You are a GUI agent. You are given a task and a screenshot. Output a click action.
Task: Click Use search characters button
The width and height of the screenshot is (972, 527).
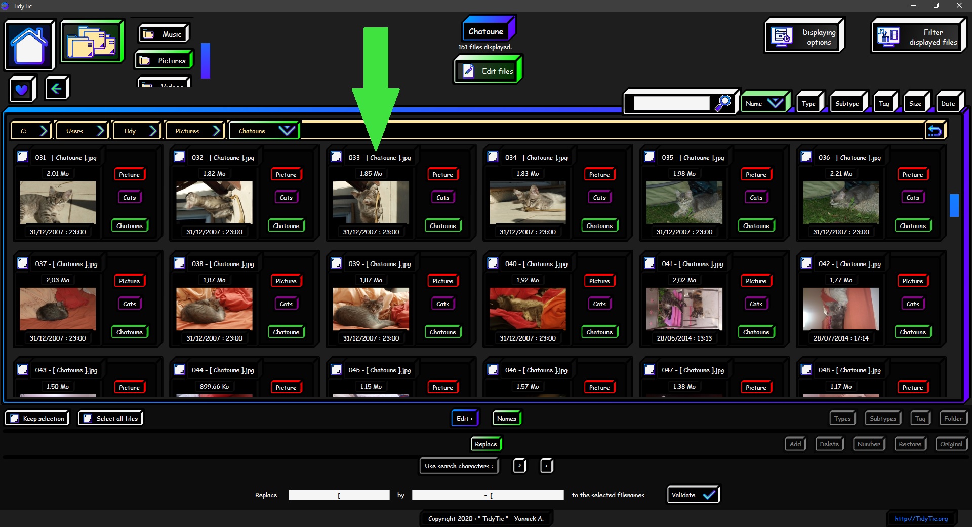tap(459, 466)
